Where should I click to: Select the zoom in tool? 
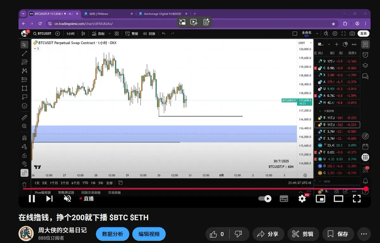[24, 126]
